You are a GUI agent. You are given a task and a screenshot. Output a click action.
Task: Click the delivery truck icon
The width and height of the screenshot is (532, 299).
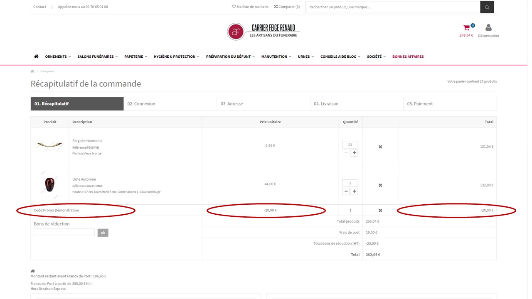coord(32,271)
